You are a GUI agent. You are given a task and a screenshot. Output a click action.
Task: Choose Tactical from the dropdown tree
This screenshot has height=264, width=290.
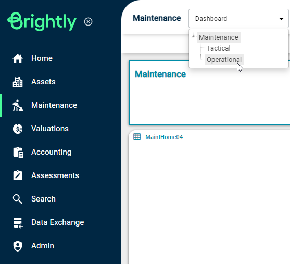click(x=219, y=48)
